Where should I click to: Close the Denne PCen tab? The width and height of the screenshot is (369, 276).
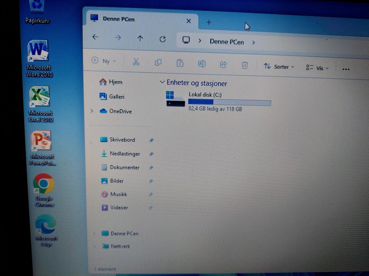pyautogui.click(x=188, y=21)
